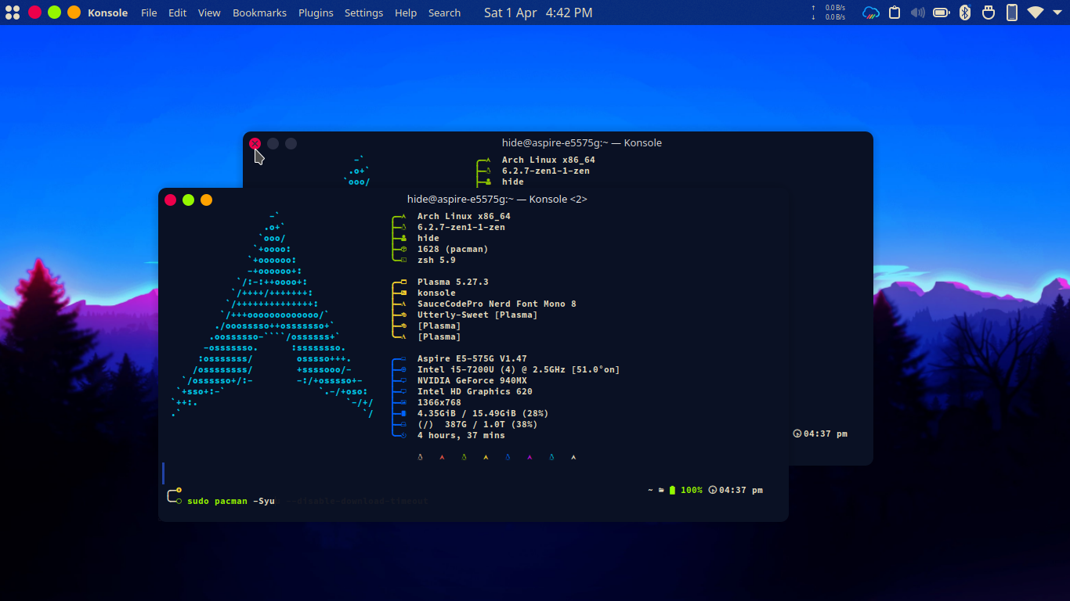Screen dimensions: 1070x601
Task: Click Intel i5-7200U CPU line text
Action: [519, 369]
